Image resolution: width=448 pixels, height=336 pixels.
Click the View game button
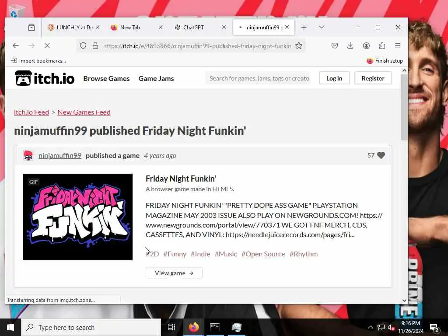174,273
